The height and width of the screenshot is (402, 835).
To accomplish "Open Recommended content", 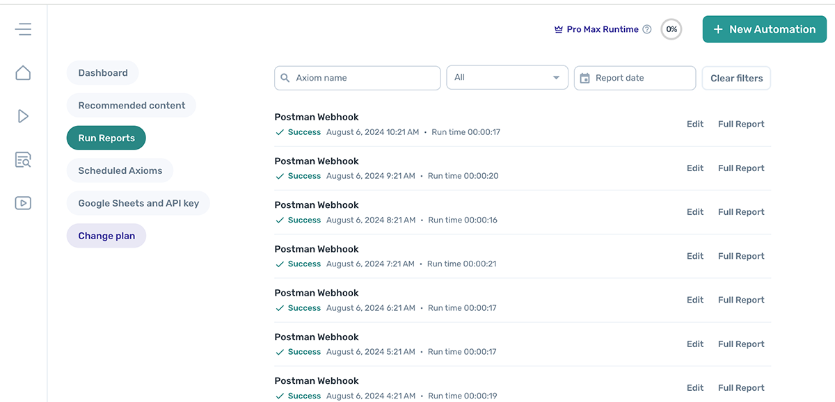I will point(132,106).
